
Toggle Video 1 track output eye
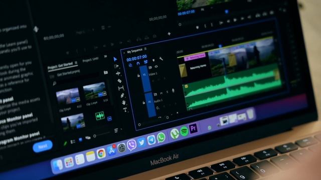coord(156,66)
